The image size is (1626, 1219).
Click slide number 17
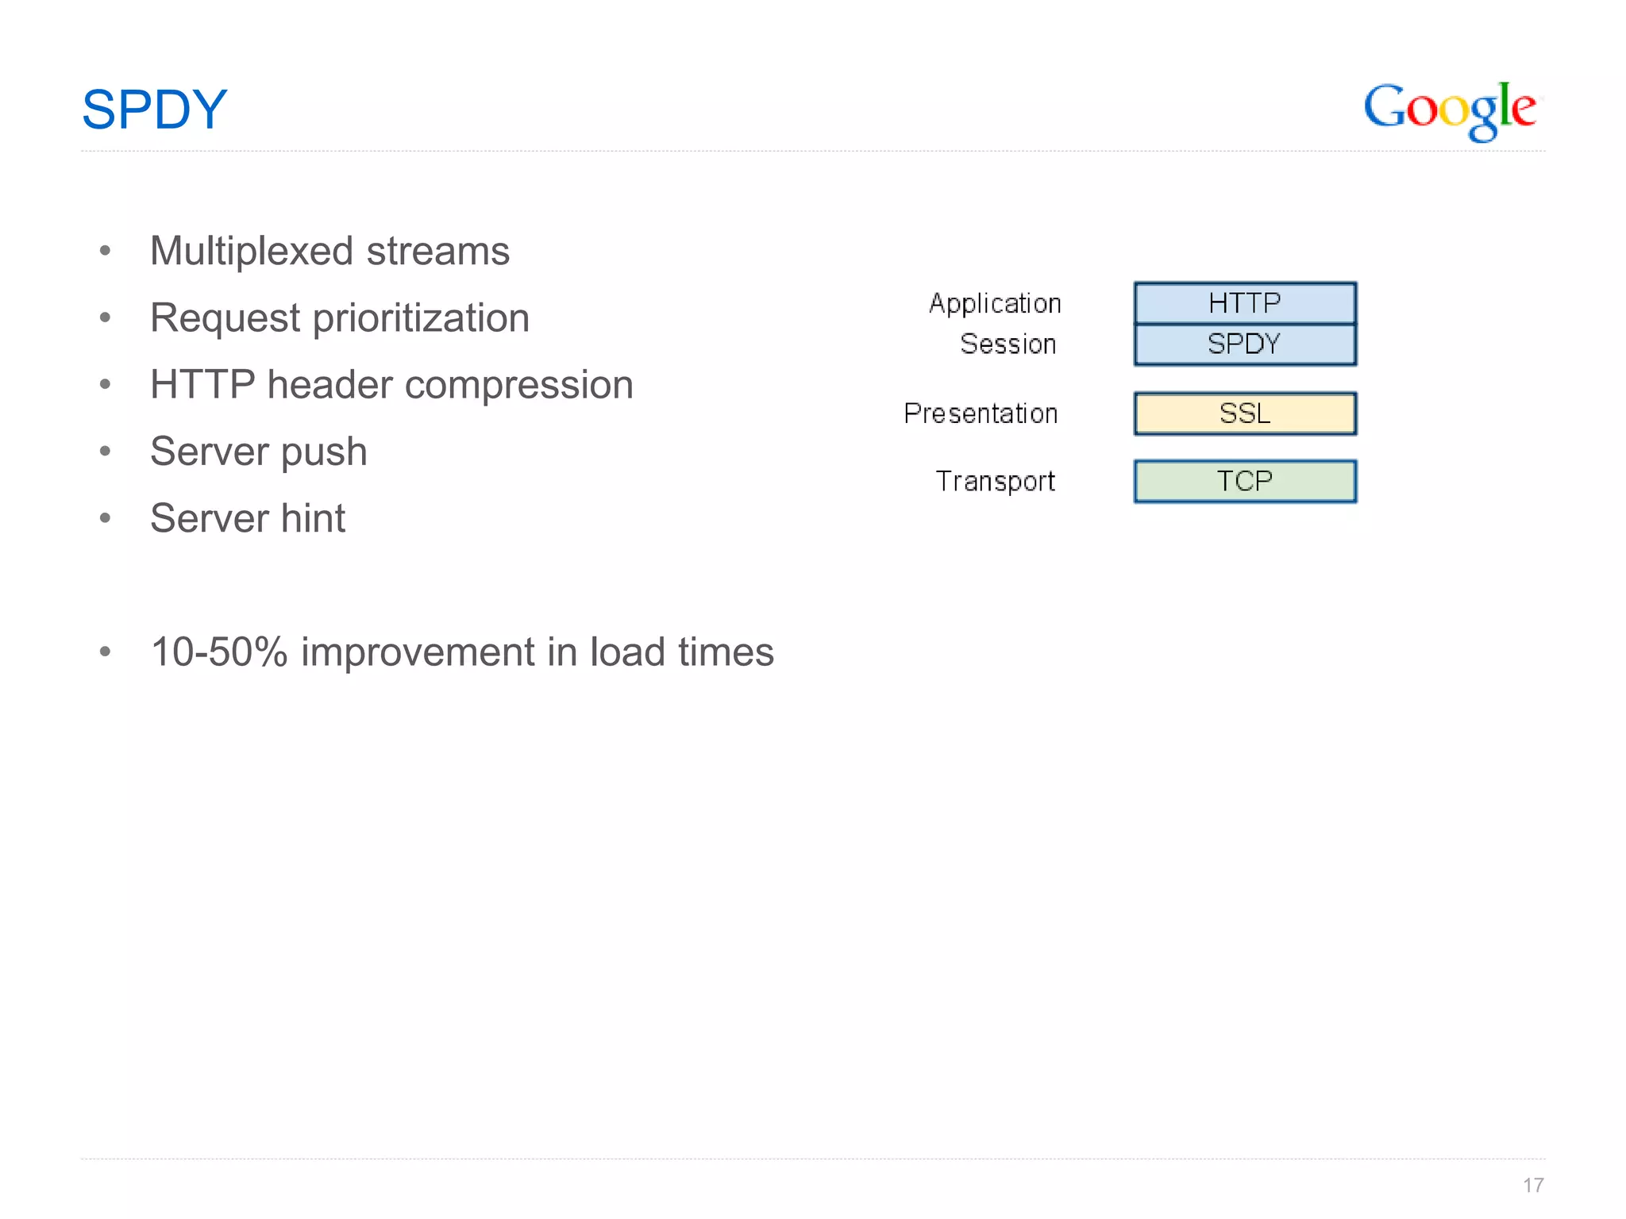point(1533,1185)
